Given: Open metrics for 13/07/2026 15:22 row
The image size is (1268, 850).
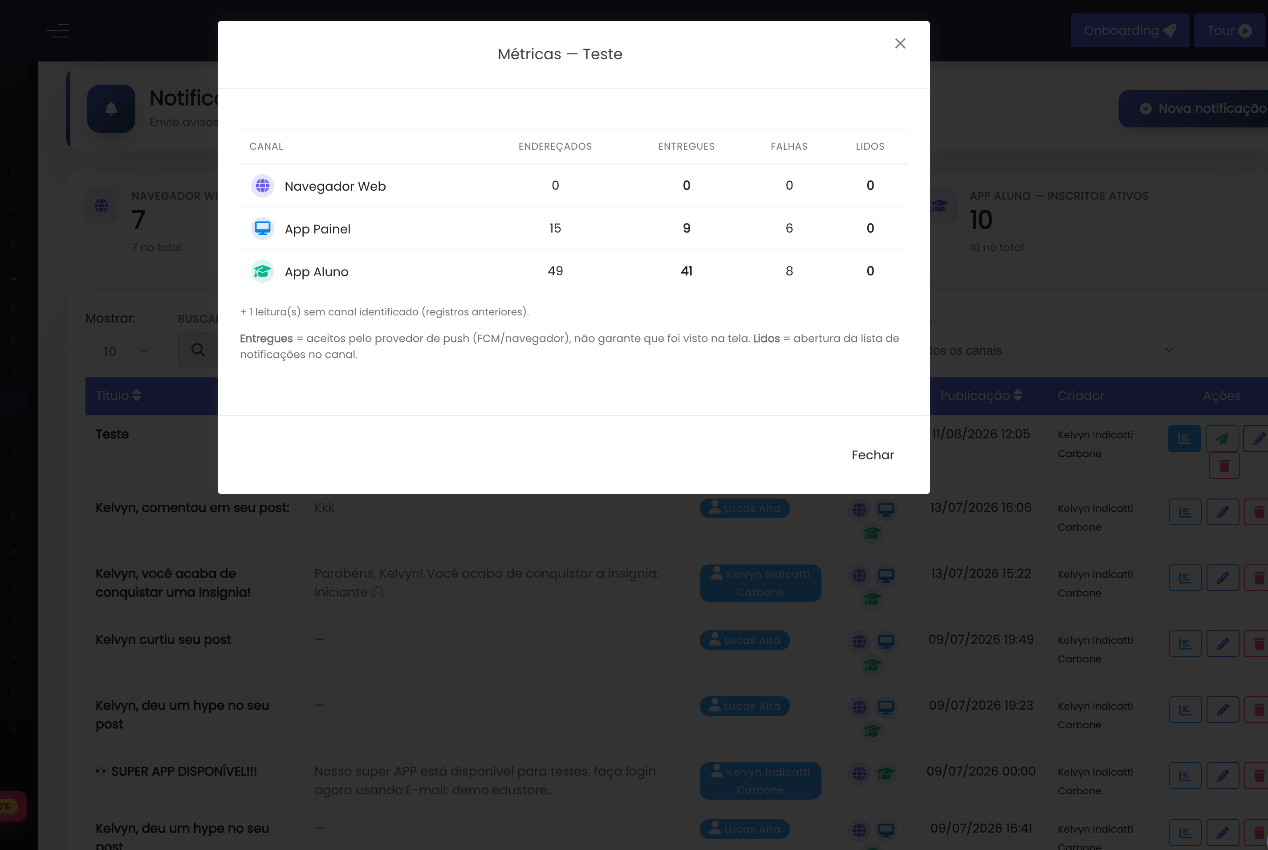Looking at the screenshot, I should coord(1185,578).
